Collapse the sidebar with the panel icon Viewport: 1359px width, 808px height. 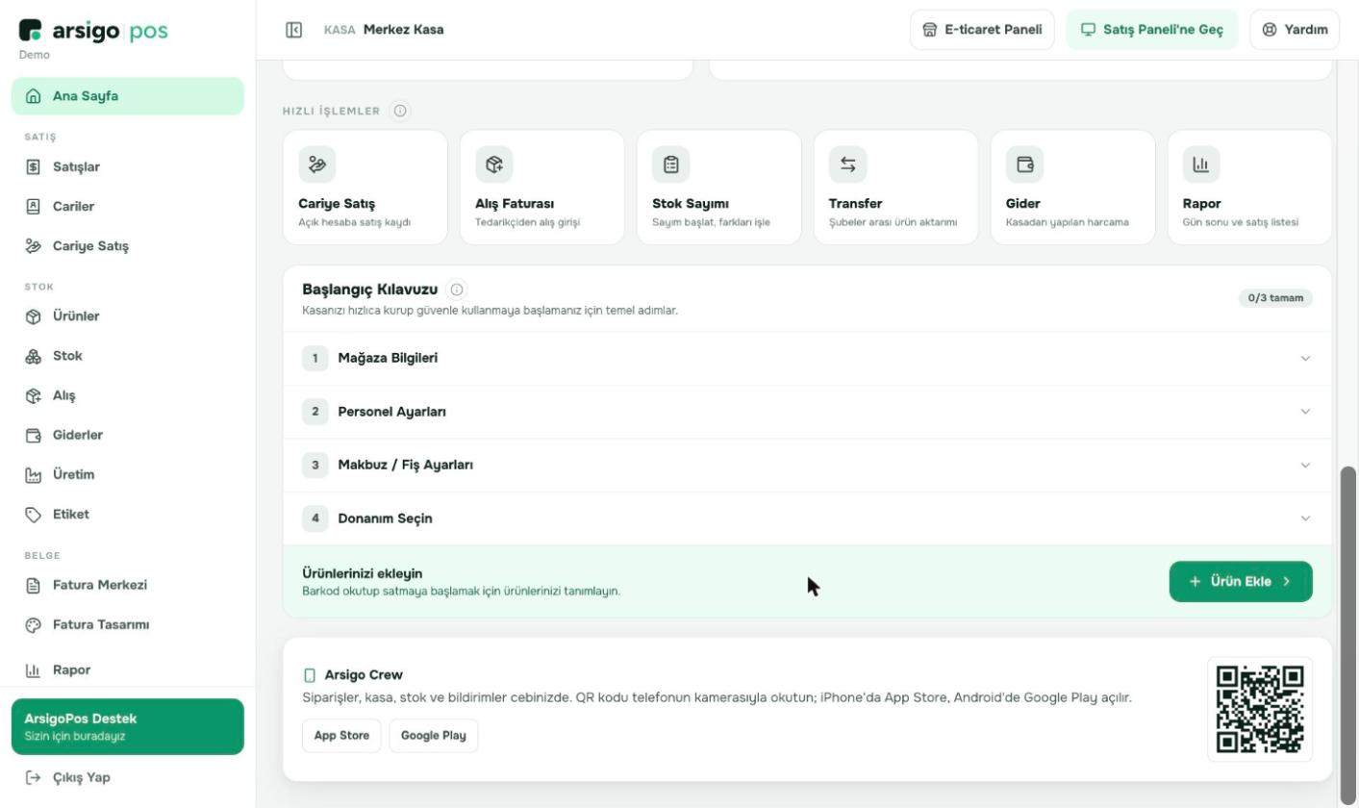point(294,30)
